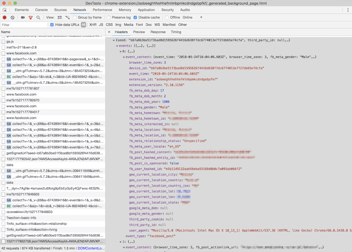Screen dimensions: 352x252
Task: Clear the network log
Action: pos(12,18)
